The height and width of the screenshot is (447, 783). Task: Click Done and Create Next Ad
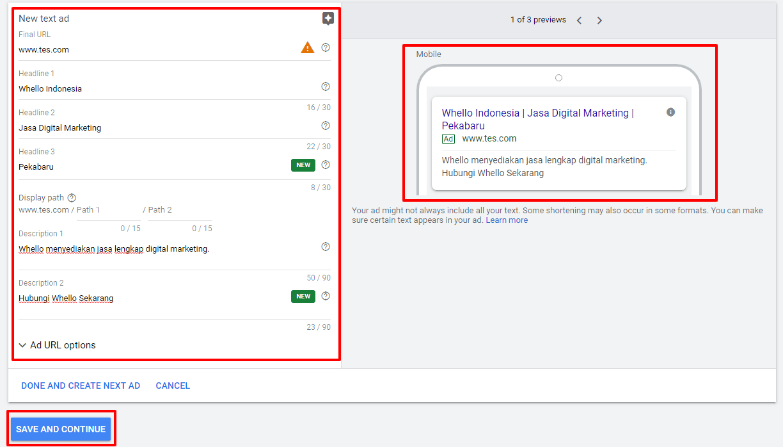(81, 386)
